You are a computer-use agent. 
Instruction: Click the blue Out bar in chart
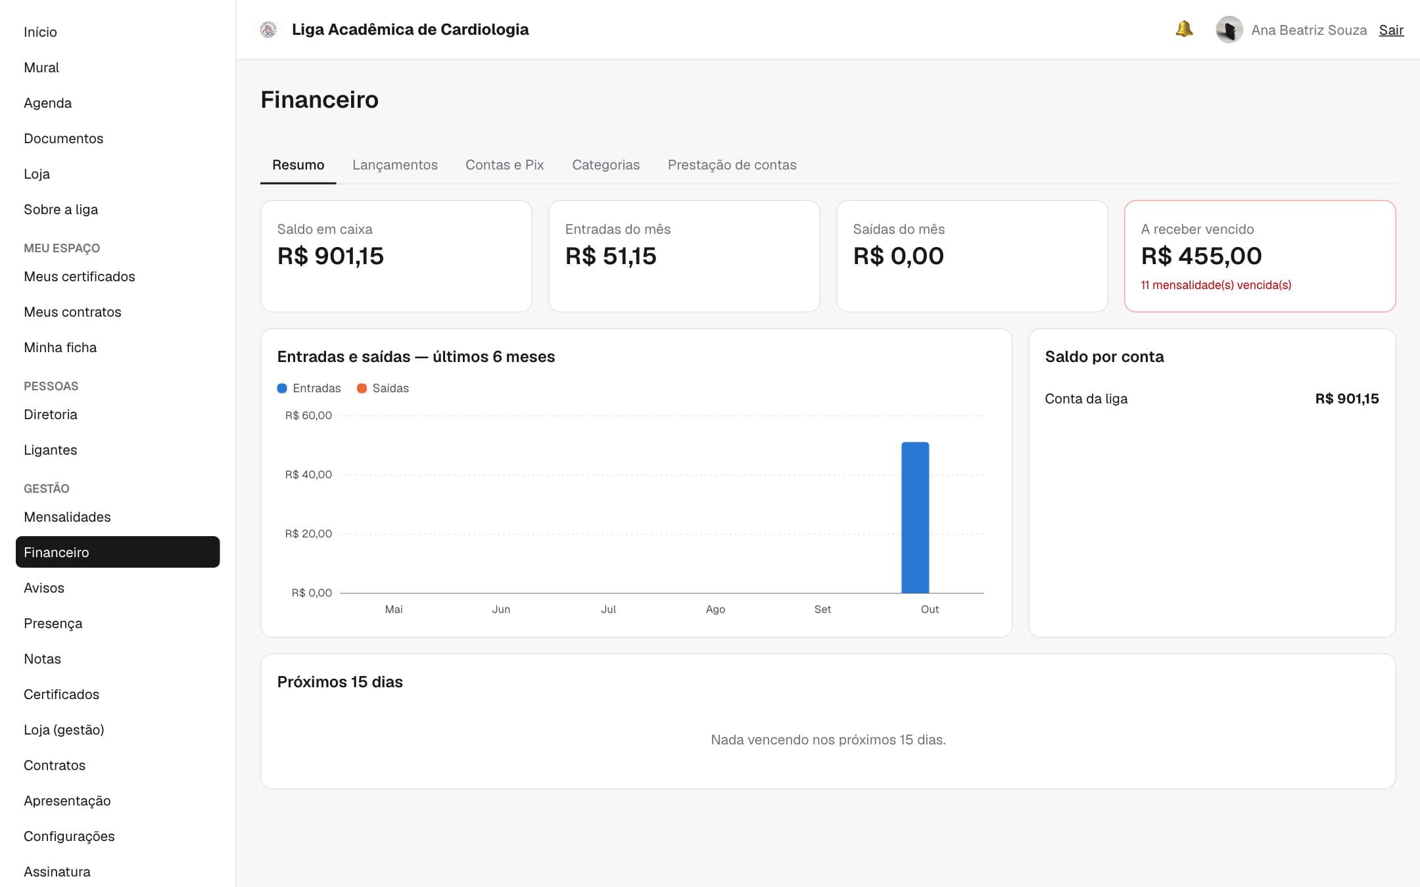915,518
